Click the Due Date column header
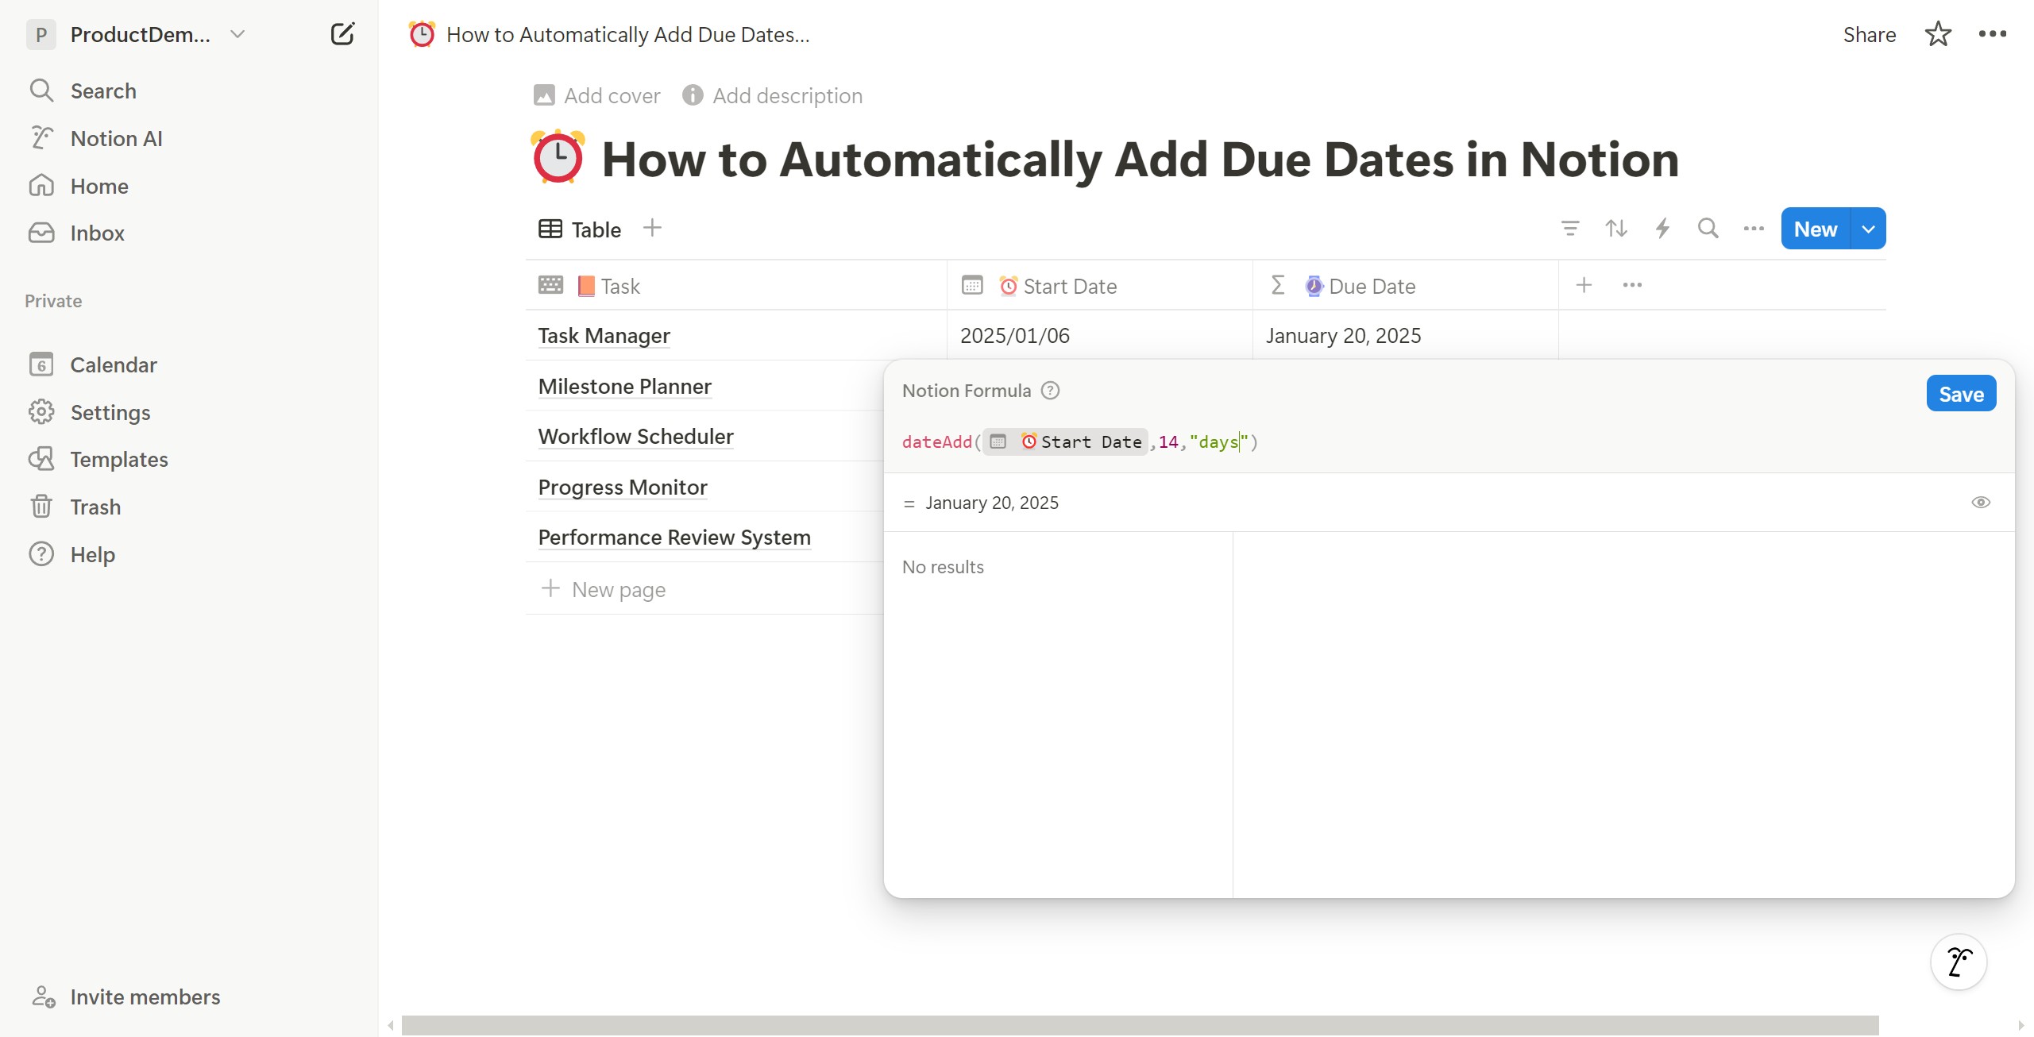2034x1037 pixels. pyautogui.click(x=1406, y=286)
